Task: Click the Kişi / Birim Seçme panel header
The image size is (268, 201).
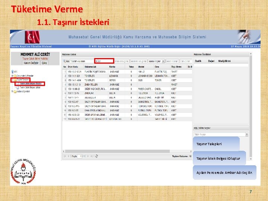Action: [x=221, y=128]
